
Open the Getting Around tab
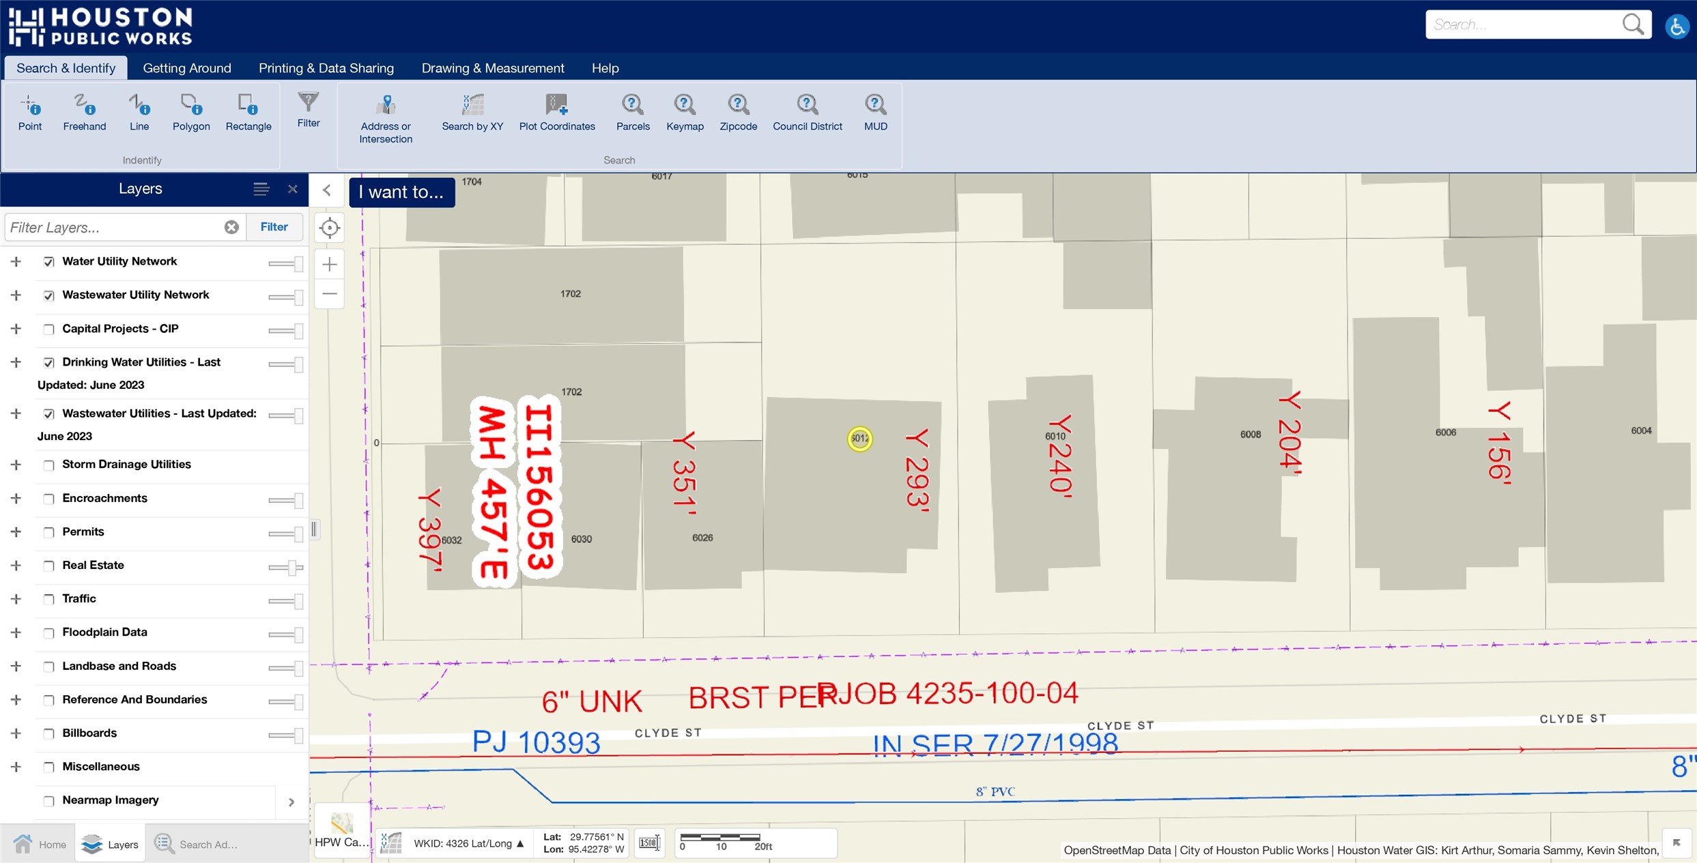186,68
